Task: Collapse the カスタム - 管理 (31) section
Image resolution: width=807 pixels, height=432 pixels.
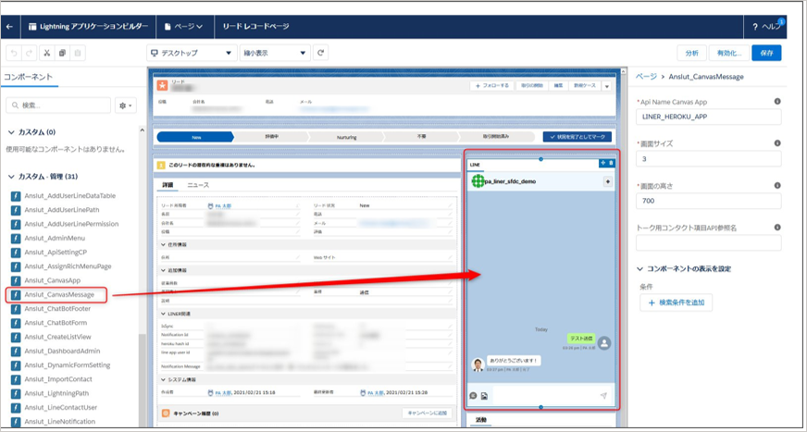Action: [x=11, y=177]
